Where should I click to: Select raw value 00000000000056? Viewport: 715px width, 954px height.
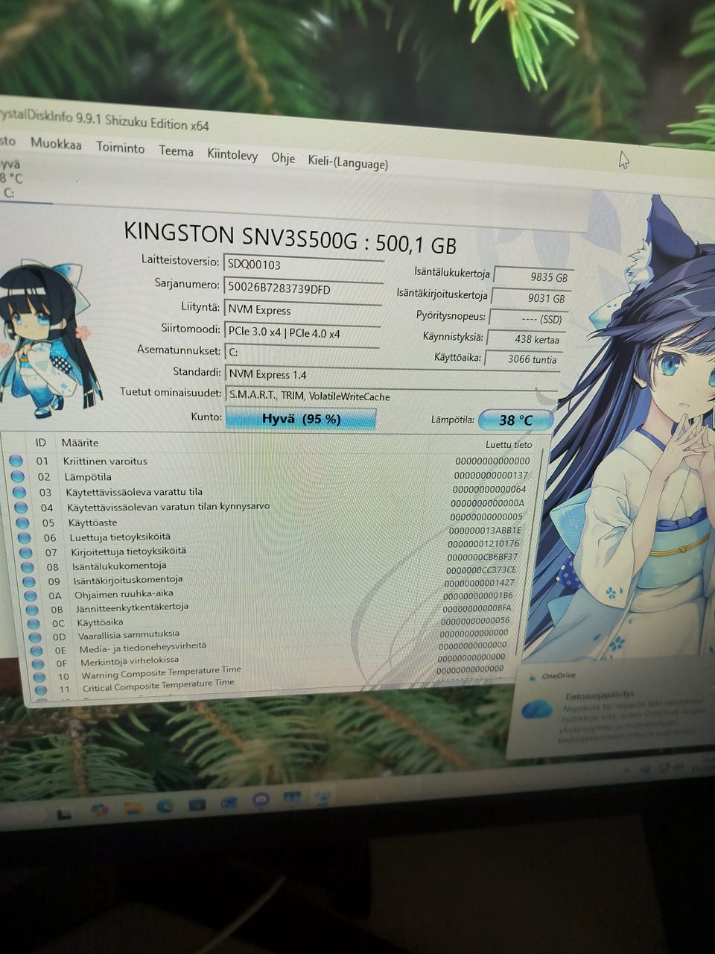pos(475,621)
